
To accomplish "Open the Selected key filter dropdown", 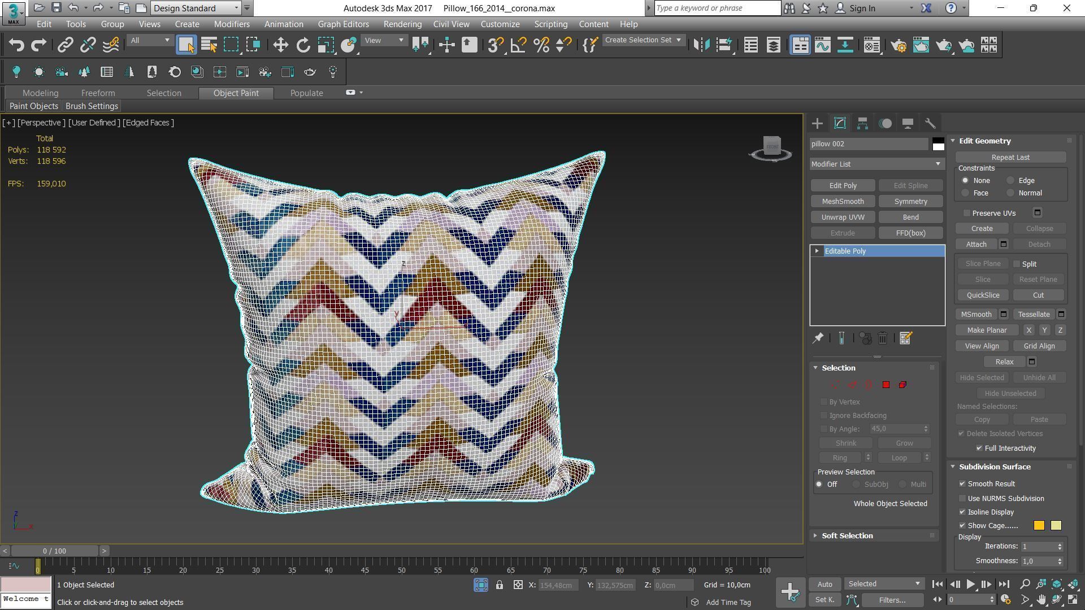I will tap(883, 584).
